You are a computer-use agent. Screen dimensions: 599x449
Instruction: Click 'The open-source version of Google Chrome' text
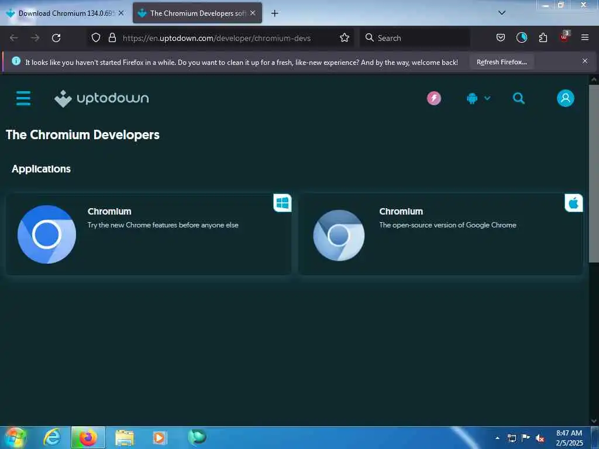pos(447,225)
